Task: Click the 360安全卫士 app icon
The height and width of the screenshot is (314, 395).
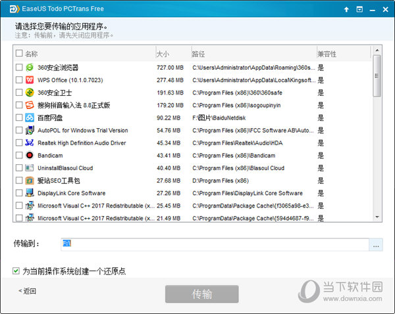Action: pos(30,93)
